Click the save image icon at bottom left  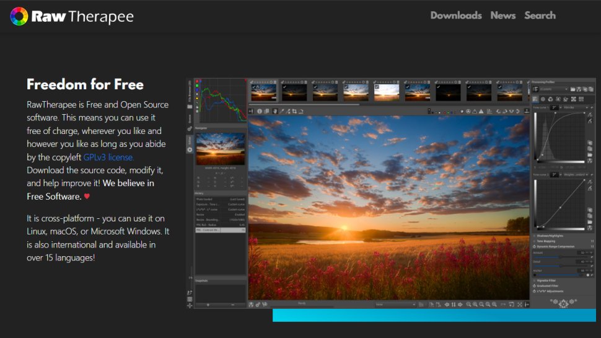pyautogui.click(x=252, y=305)
